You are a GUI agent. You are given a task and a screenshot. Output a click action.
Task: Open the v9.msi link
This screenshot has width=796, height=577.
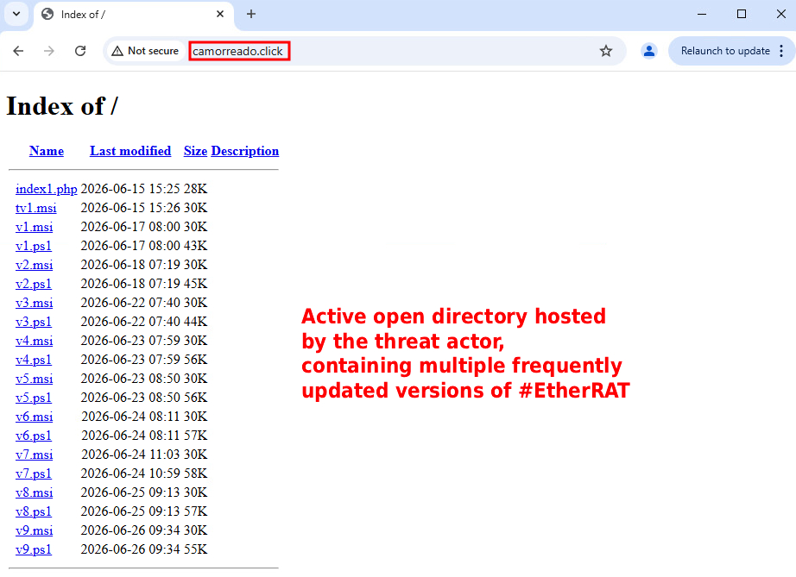(x=34, y=531)
